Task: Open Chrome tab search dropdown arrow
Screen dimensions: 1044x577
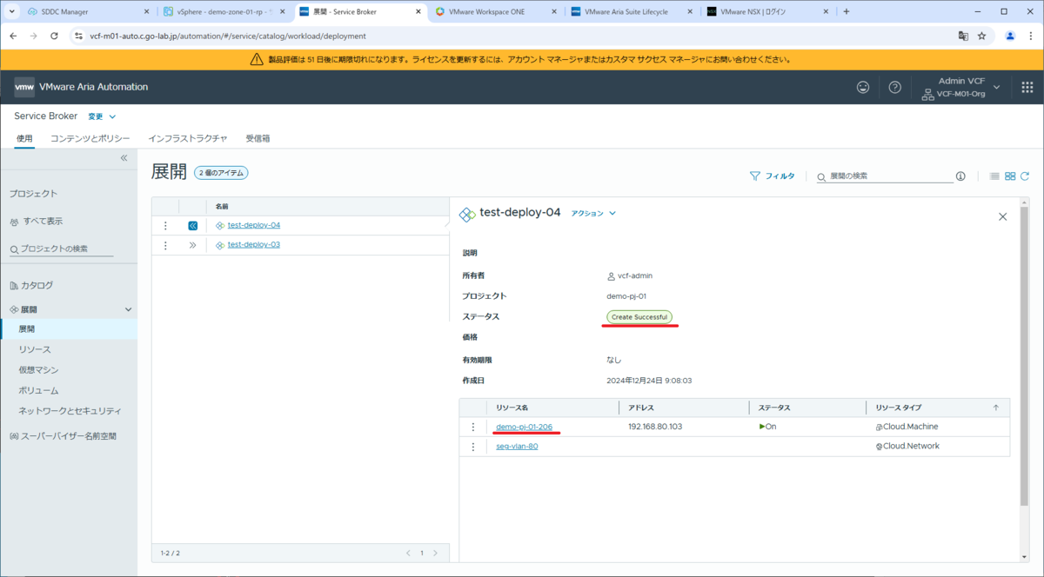Action: point(12,11)
